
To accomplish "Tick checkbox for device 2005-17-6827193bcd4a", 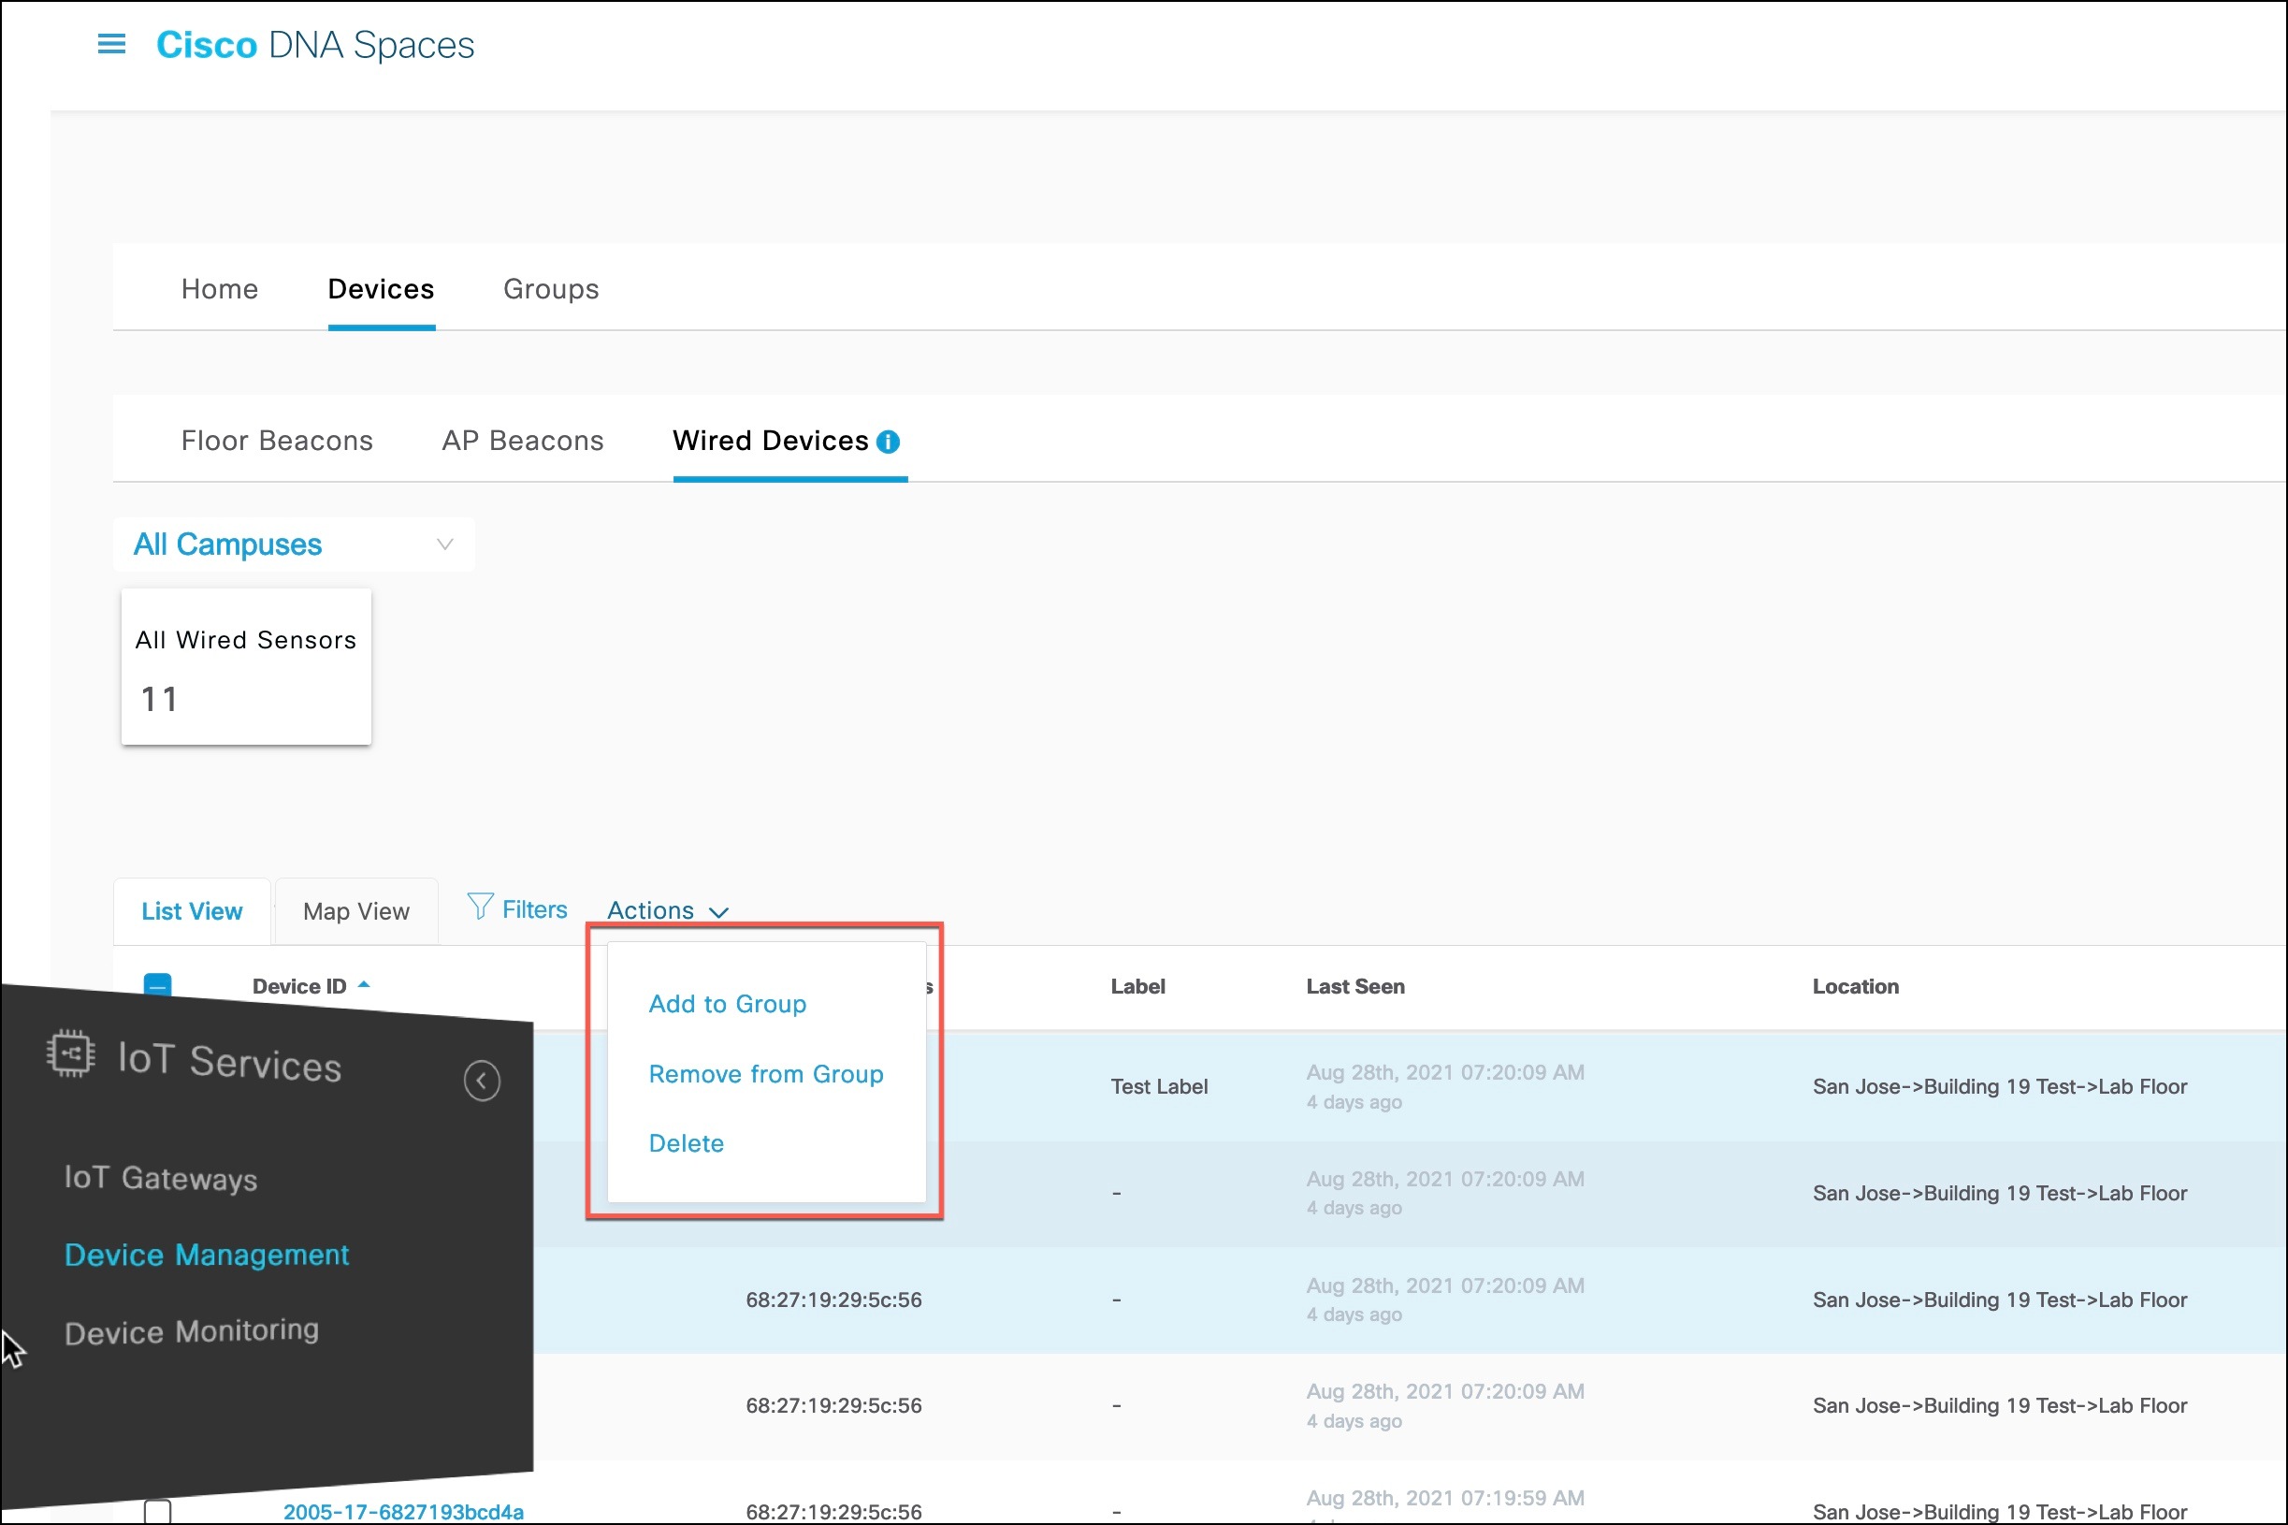I will [x=157, y=1511].
